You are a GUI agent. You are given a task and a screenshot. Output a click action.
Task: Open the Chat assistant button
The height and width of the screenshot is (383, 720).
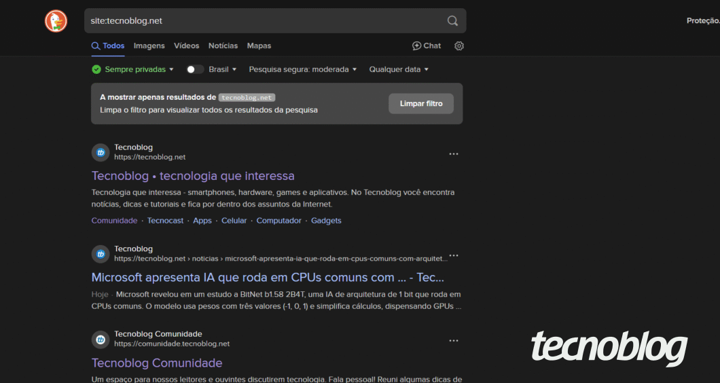tap(427, 46)
